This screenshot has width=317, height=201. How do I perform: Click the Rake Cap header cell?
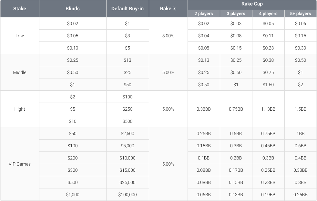point(252,4)
